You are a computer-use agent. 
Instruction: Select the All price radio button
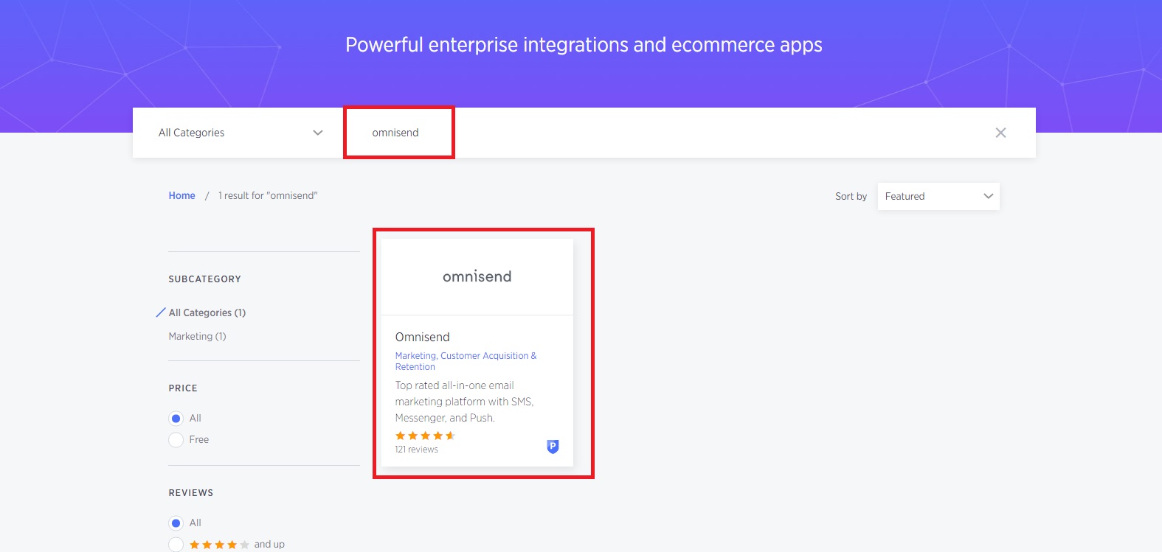pyautogui.click(x=176, y=419)
